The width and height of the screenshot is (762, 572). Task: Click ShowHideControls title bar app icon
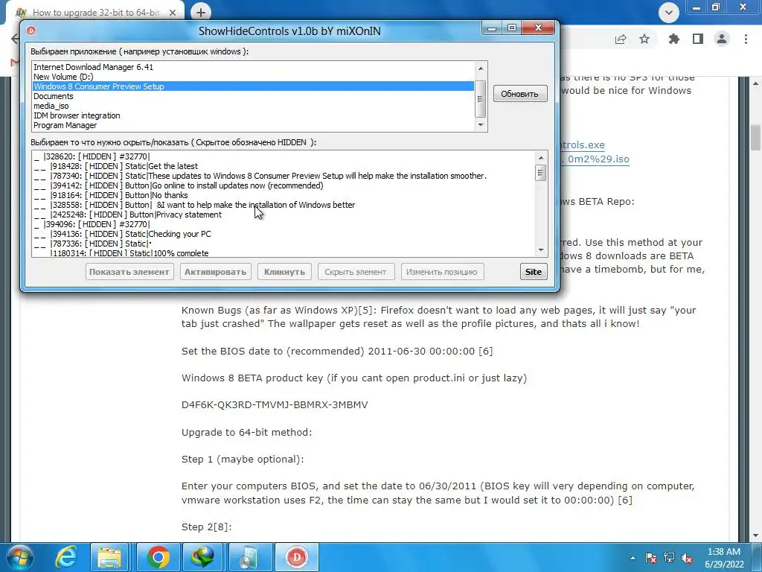(x=31, y=31)
